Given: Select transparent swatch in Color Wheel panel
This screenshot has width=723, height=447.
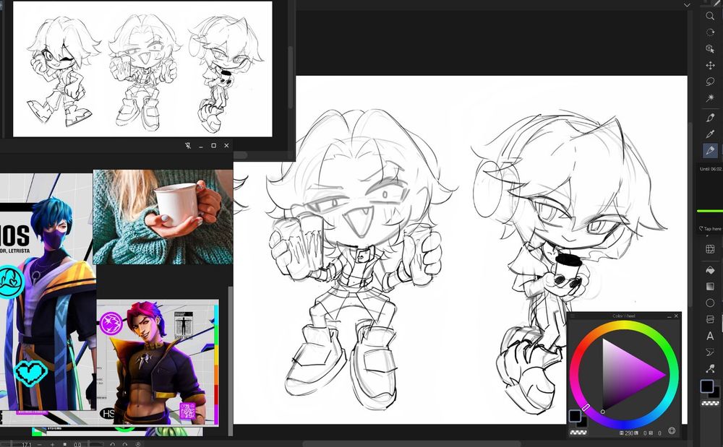Looking at the screenshot, I should [578, 433].
